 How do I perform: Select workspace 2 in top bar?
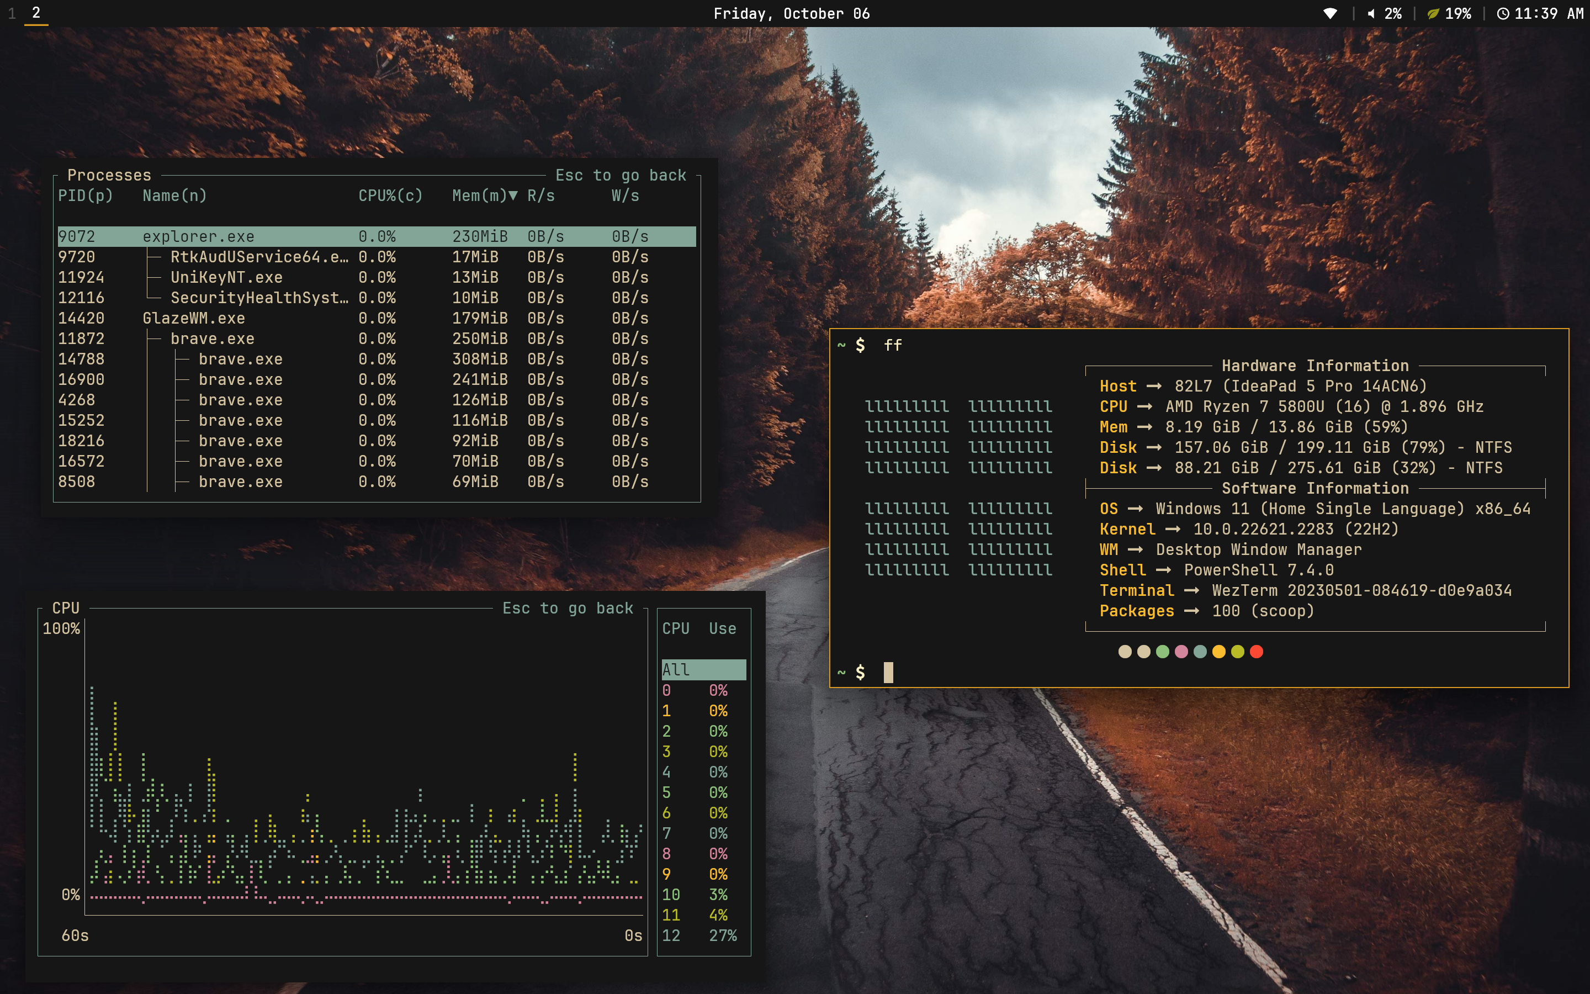[36, 13]
